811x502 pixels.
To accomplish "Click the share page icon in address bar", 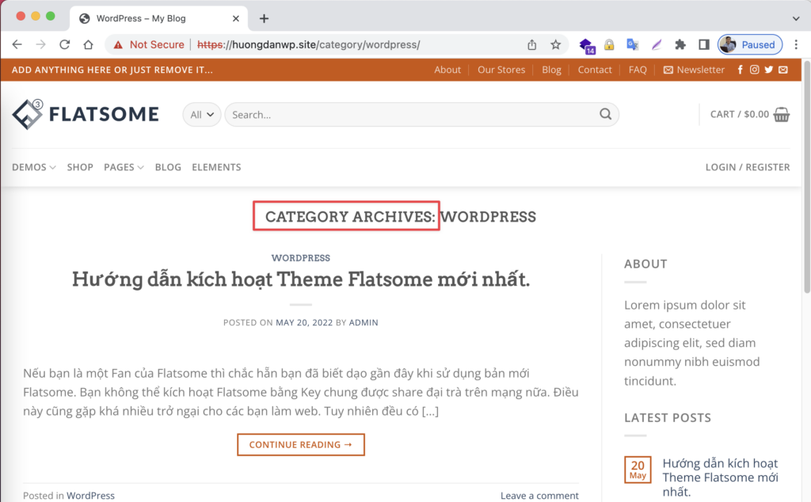I will [x=531, y=45].
